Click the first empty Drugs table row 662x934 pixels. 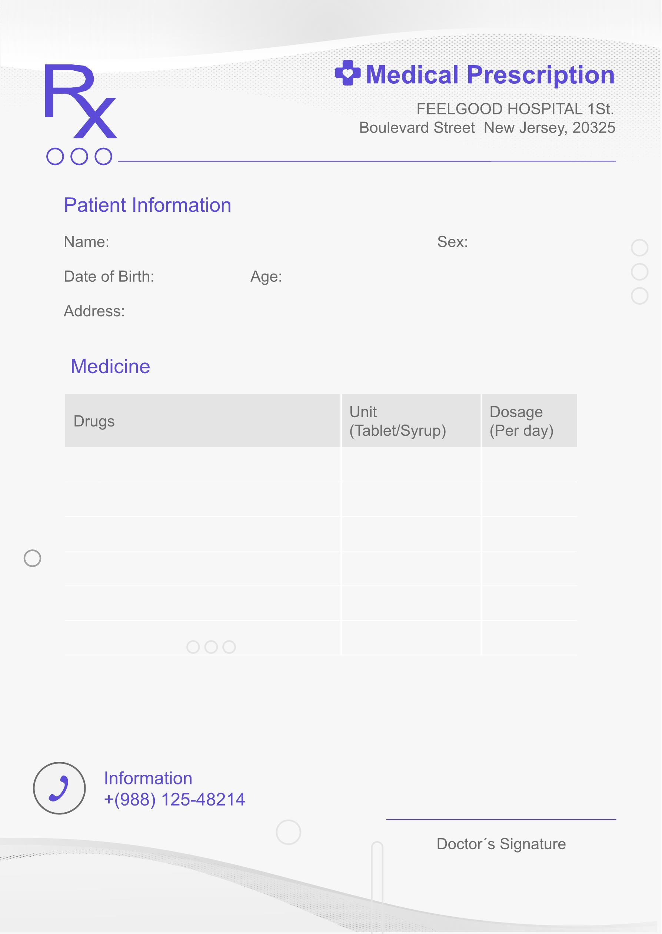[x=203, y=465]
